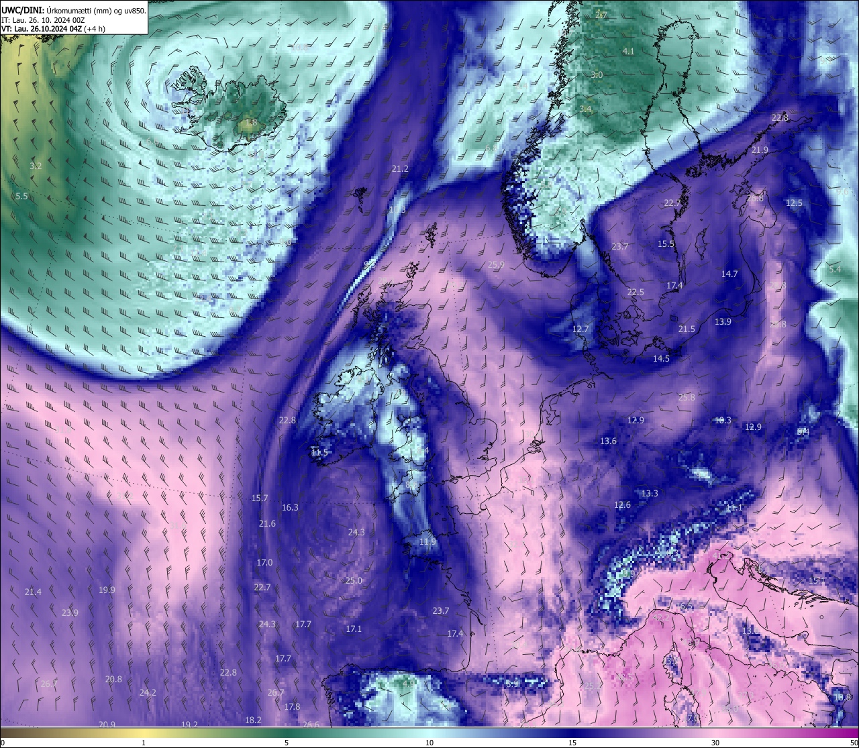Click the 25.8 value over Germany
The image size is (859, 748).
click(x=687, y=397)
